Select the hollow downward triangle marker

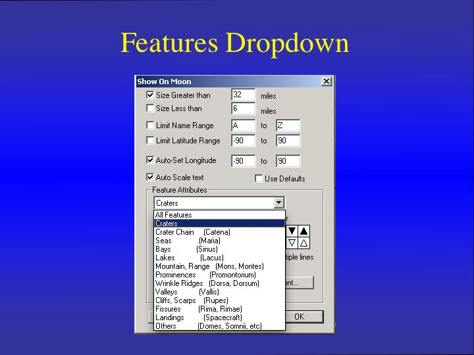tap(292, 243)
